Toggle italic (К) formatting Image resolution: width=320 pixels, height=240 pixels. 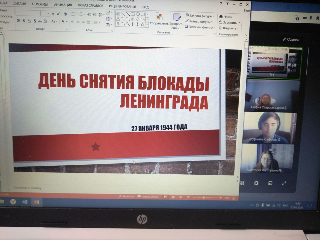(x=24, y=21)
